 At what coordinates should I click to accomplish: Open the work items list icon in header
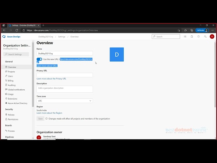coord(185,37)
